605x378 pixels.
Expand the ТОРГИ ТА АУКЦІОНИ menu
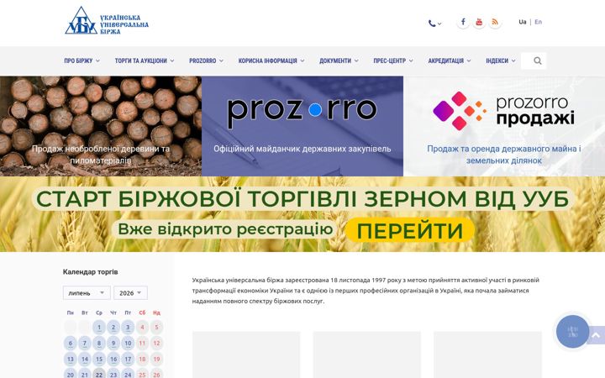click(145, 60)
